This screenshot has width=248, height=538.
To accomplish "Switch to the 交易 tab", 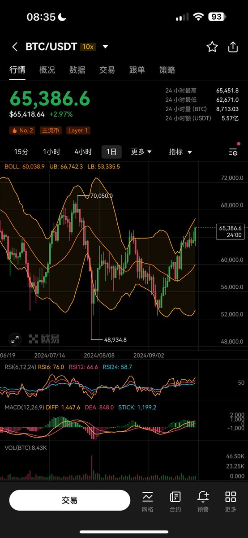I will [107, 70].
